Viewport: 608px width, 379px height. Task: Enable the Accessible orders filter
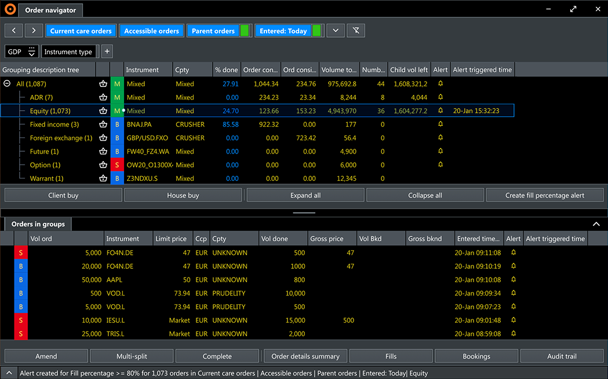(151, 30)
